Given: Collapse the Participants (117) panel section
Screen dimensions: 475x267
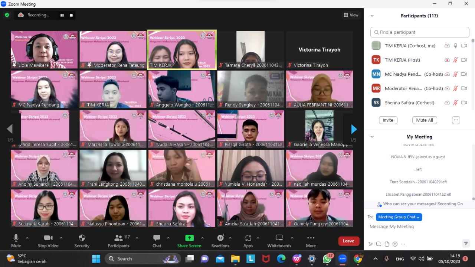Looking at the screenshot, I should (x=372, y=16).
